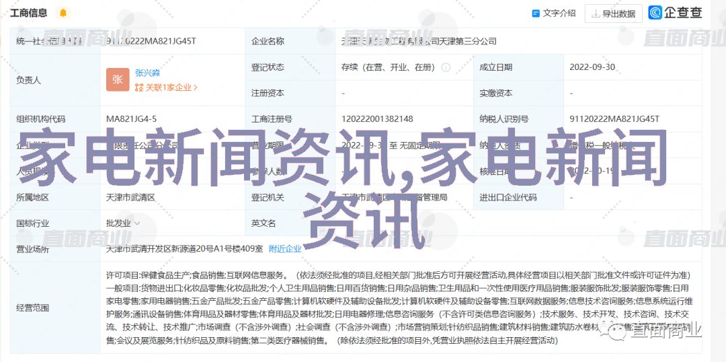The height and width of the screenshot is (362, 726).
Task: Select organization code MA821JG4-5
Action: tap(132, 118)
